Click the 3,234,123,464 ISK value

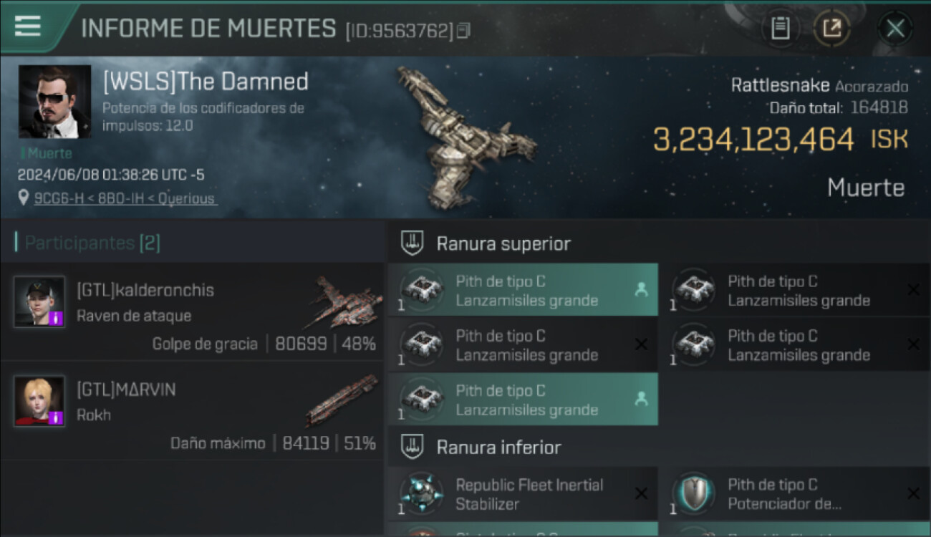click(781, 140)
